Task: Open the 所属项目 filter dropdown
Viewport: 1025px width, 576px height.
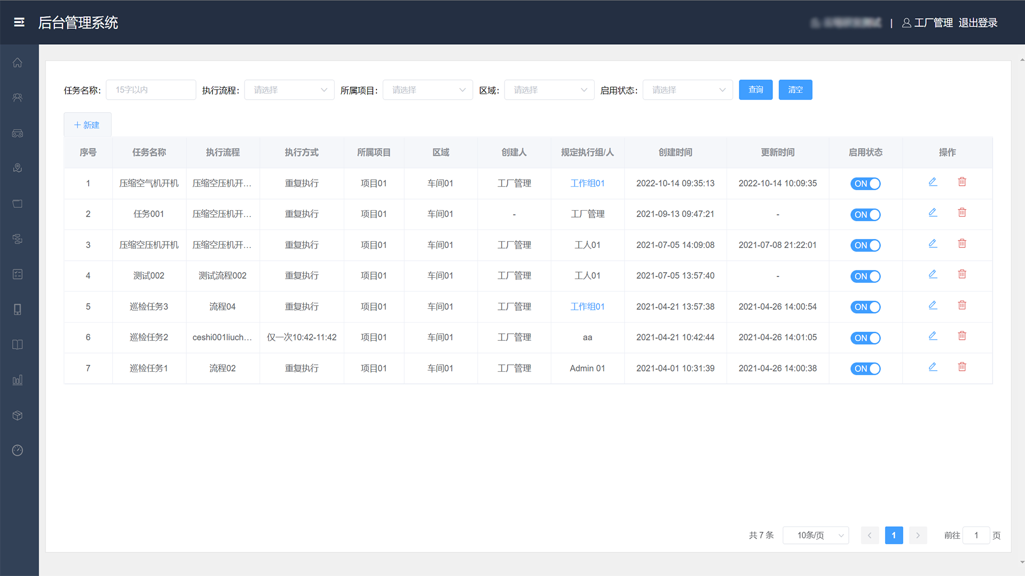Action: point(428,90)
